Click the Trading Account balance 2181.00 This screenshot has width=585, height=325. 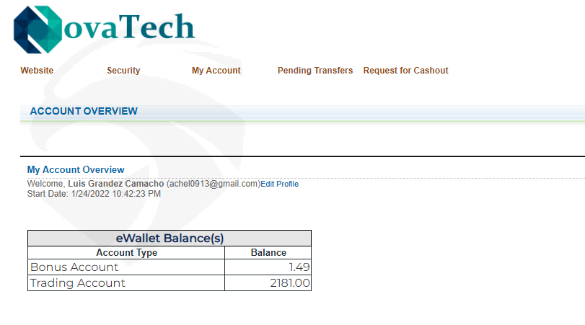(290, 283)
